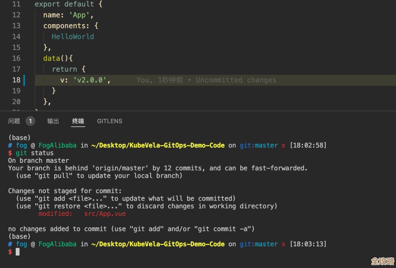
Task: Switch to the 输出 output tab
Action: (53, 121)
